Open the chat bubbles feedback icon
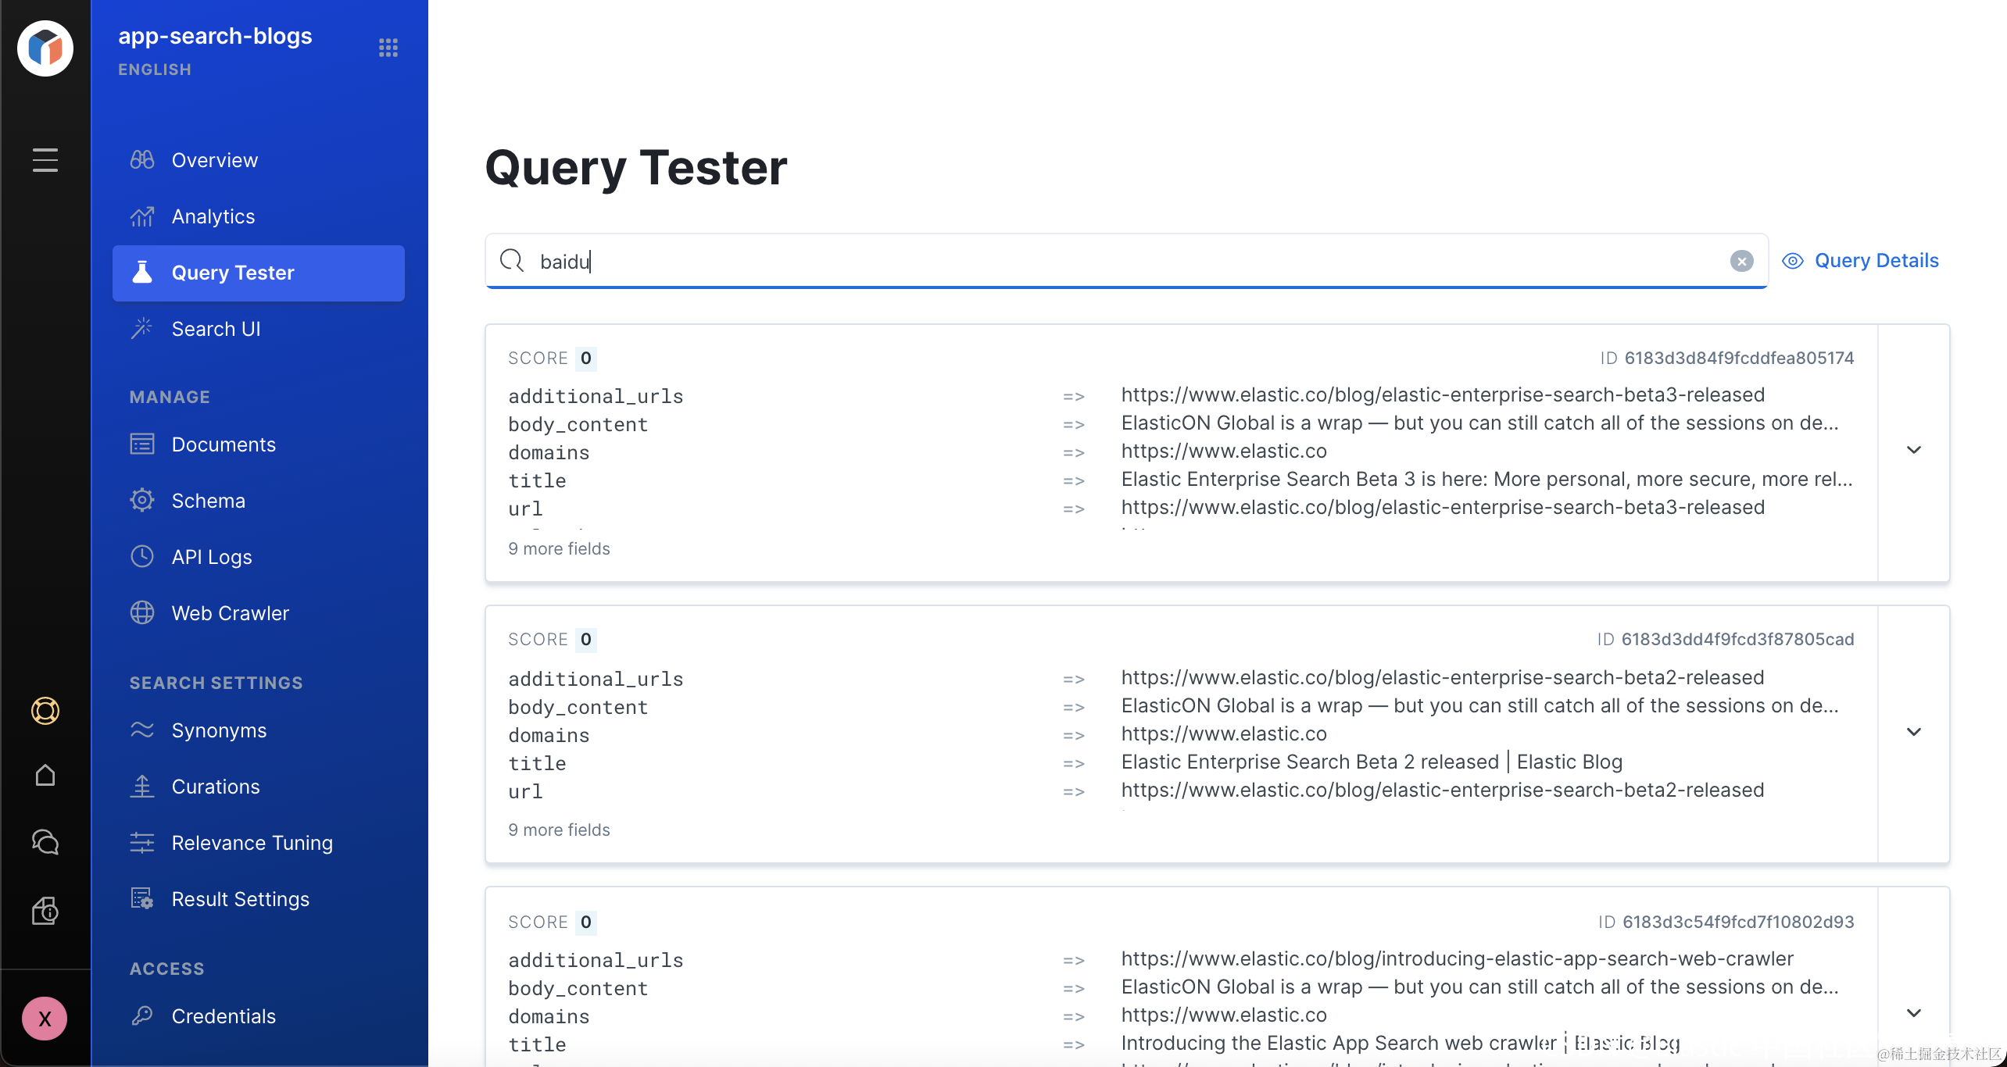 [x=45, y=842]
